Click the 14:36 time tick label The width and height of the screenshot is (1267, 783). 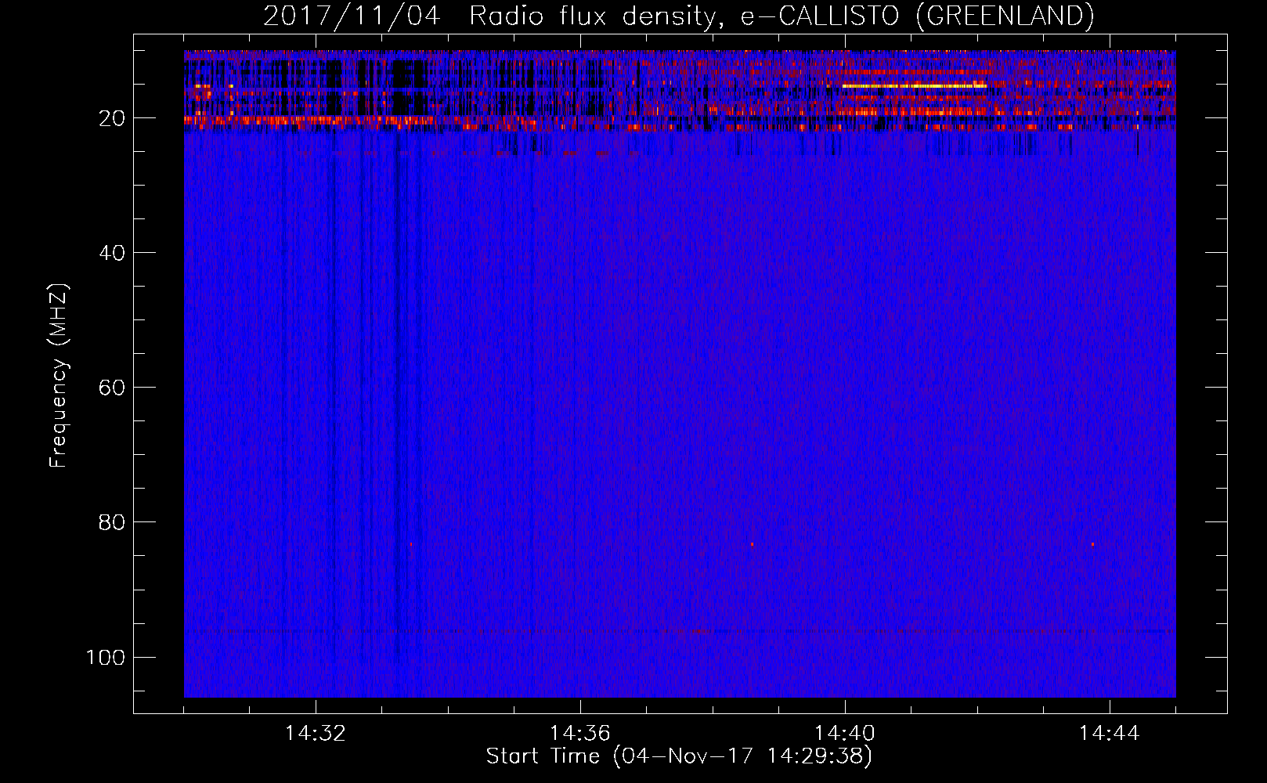coord(580,734)
